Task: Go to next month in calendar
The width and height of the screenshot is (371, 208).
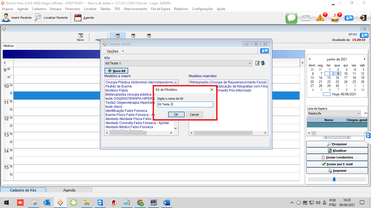Action: tap(364, 59)
